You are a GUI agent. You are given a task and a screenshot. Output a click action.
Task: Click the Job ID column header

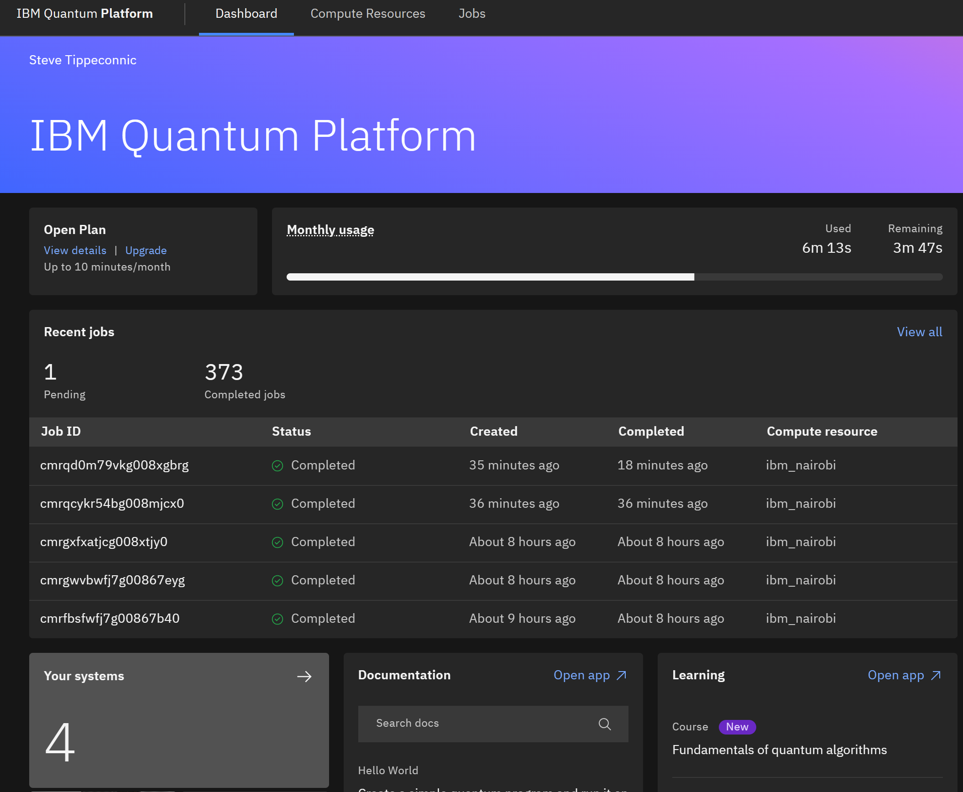[x=61, y=431]
